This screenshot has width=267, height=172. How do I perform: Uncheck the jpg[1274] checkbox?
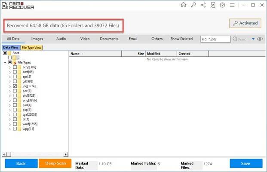tap(15, 86)
